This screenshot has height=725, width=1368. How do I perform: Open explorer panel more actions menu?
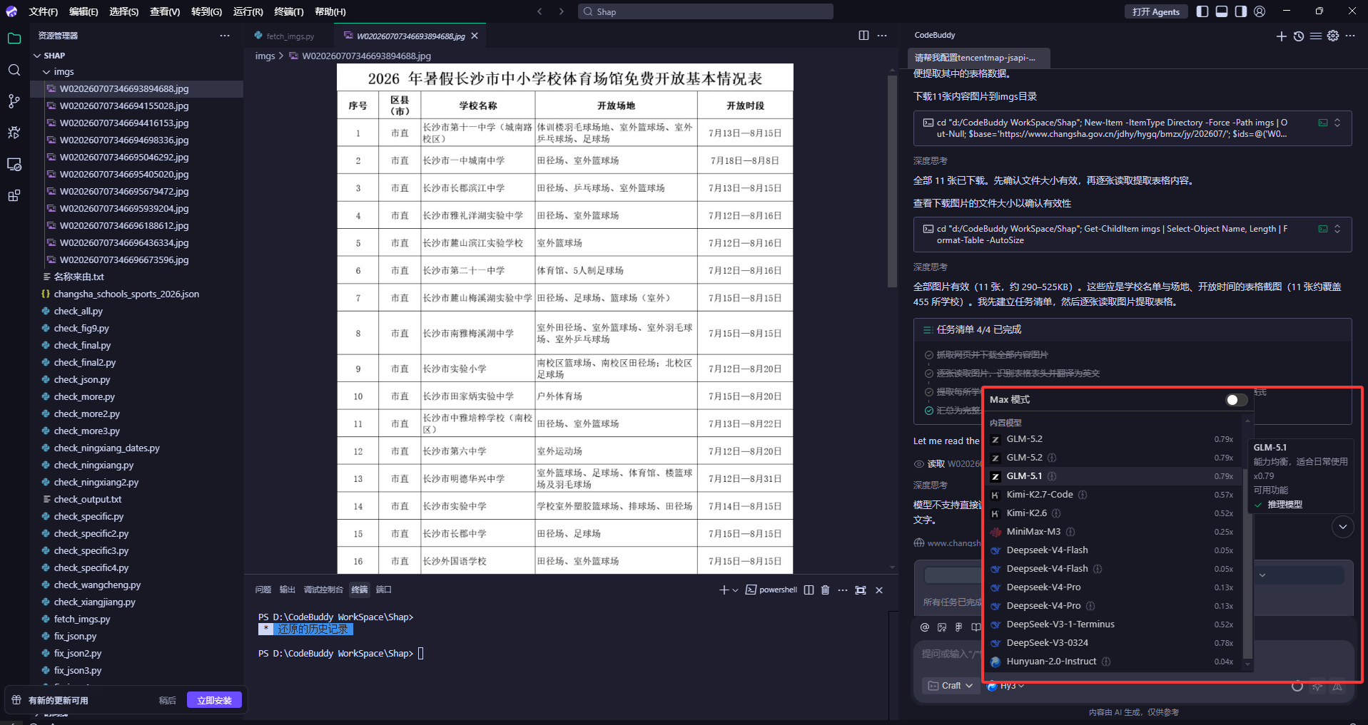click(x=225, y=35)
